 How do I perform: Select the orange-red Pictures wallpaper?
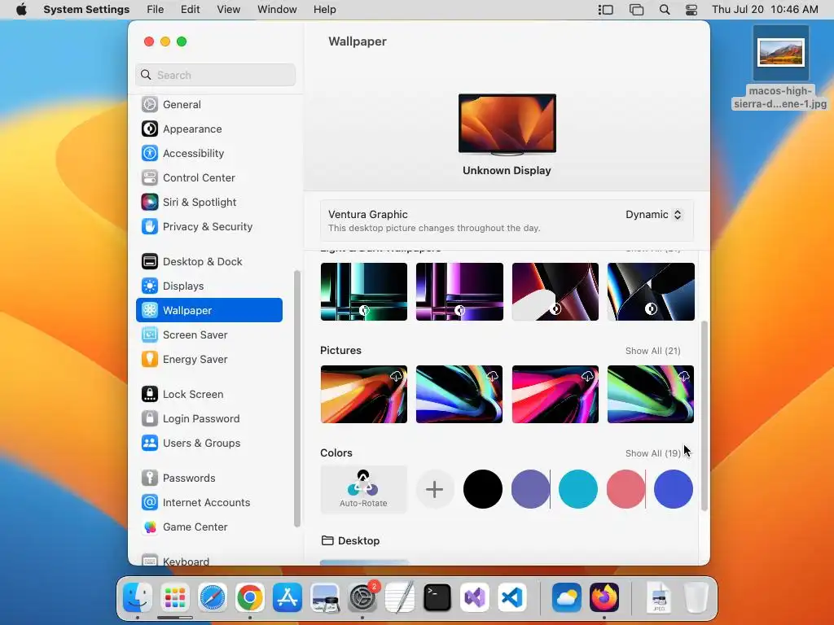pyautogui.click(x=364, y=395)
